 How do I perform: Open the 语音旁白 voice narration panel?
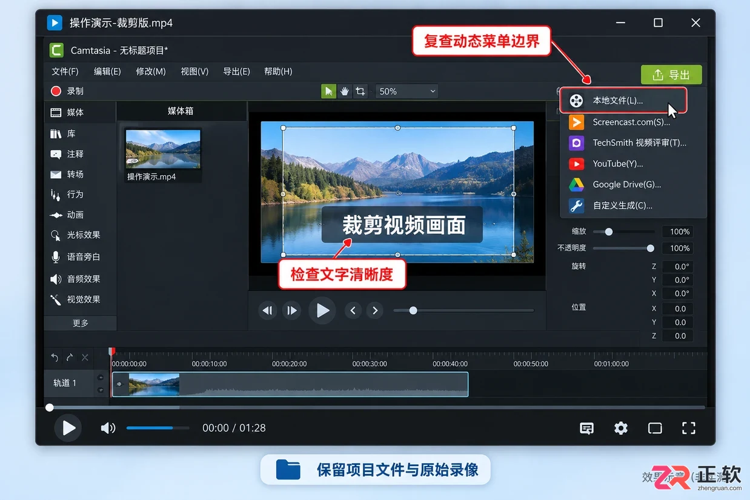pyautogui.click(x=80, y=257)
